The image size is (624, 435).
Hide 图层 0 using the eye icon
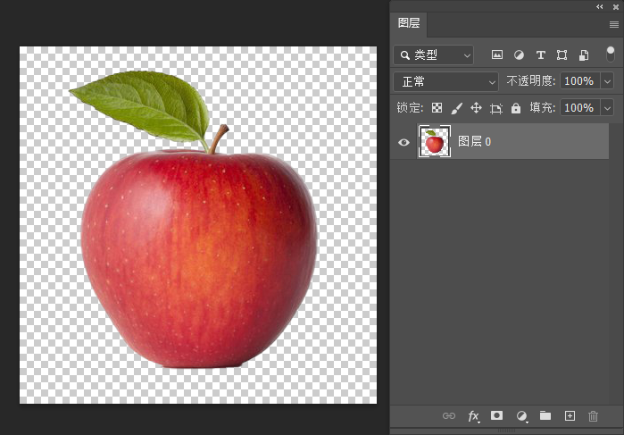(404, 142)
